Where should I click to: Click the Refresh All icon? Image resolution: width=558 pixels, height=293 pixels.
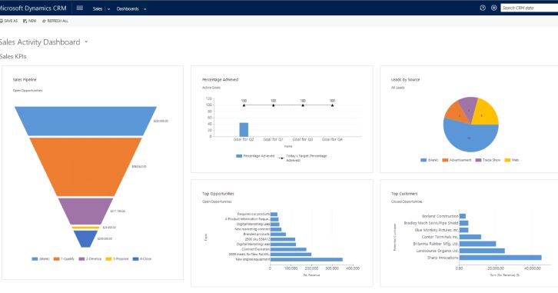(x=44, y=21)
